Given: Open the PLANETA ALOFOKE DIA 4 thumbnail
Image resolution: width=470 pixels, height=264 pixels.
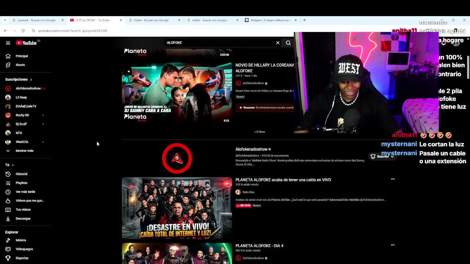Looking at the screenshot, I should click(x=177, y=253).
